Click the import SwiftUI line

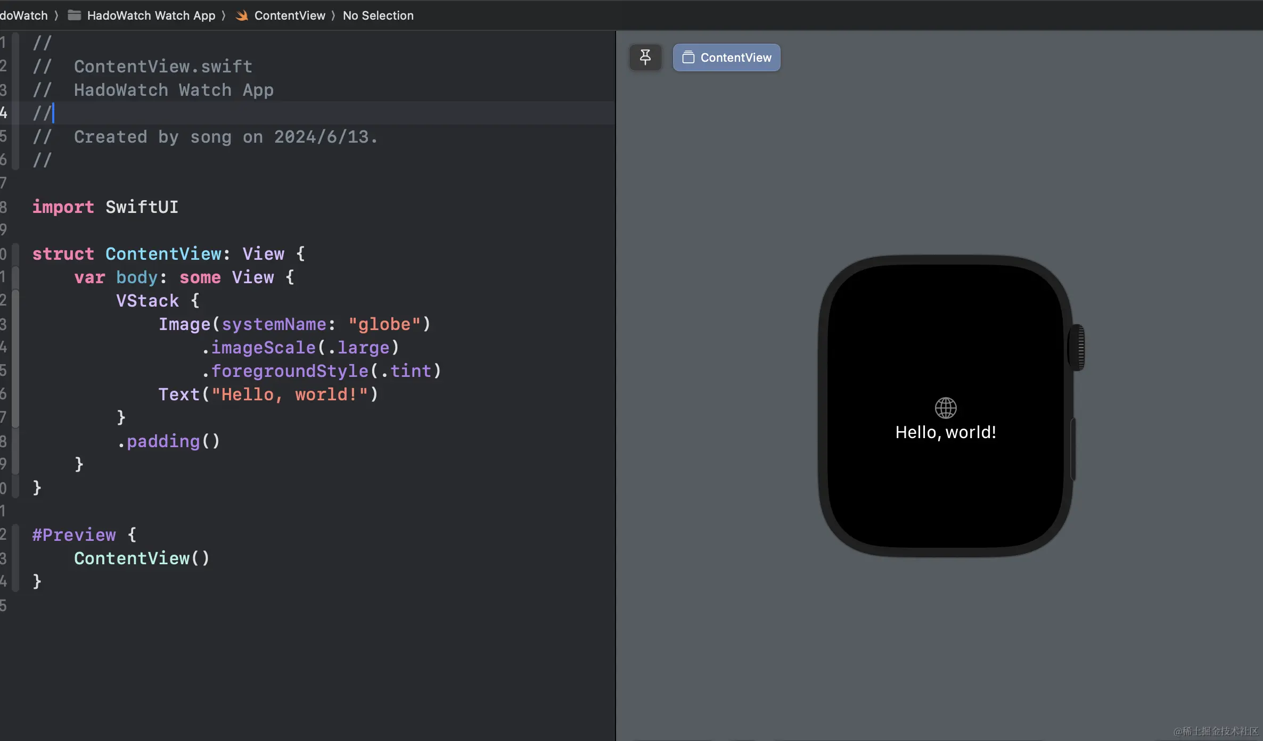click(105, 207)
